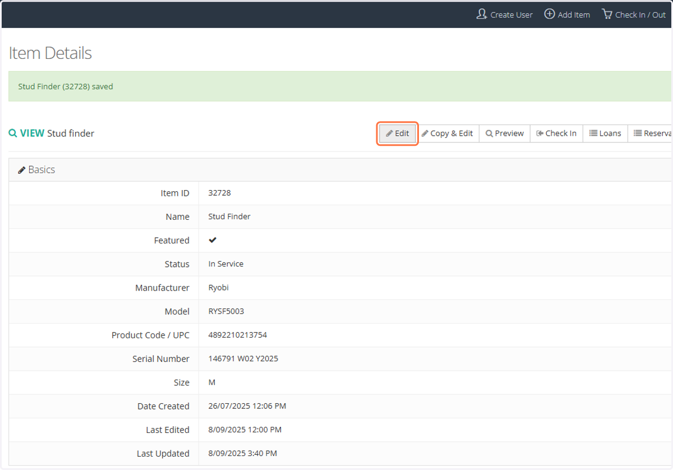Select the serial number 146791 W02 Y2025
673x470 pixels.
[x=243, y=358]
